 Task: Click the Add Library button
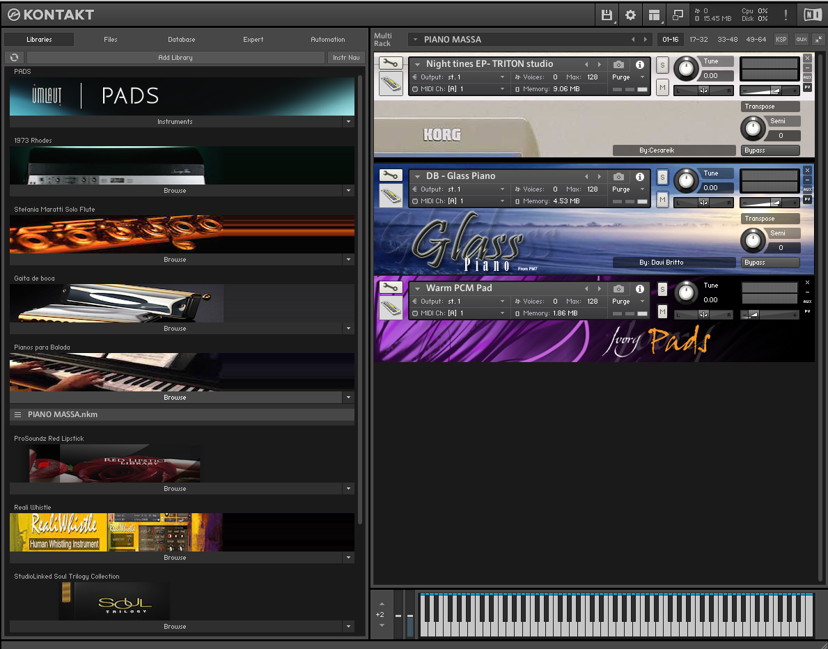(x=176, y=58)
